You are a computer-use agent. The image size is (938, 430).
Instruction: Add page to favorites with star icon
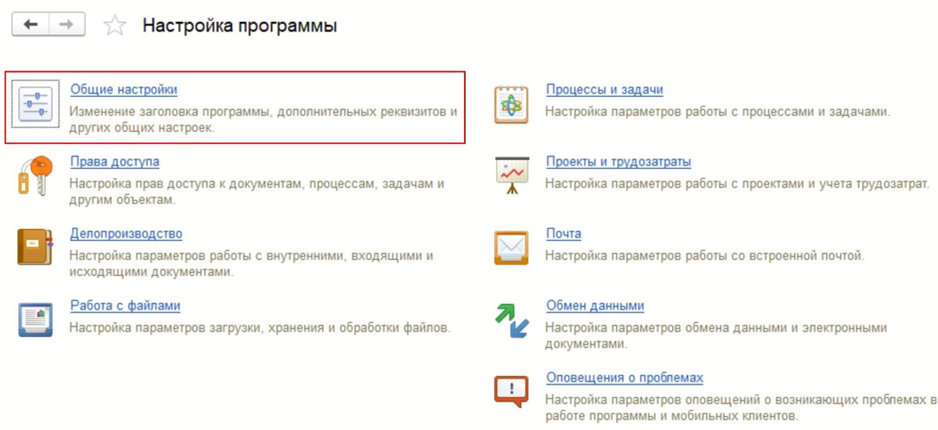point(115,26)
